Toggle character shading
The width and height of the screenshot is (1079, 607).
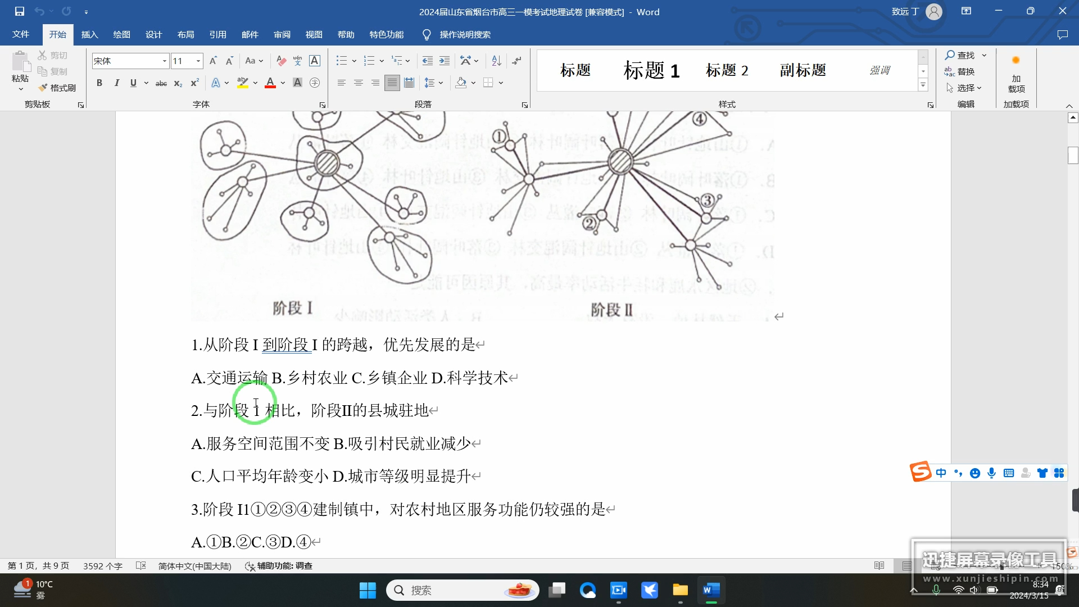tap(298, 83)
